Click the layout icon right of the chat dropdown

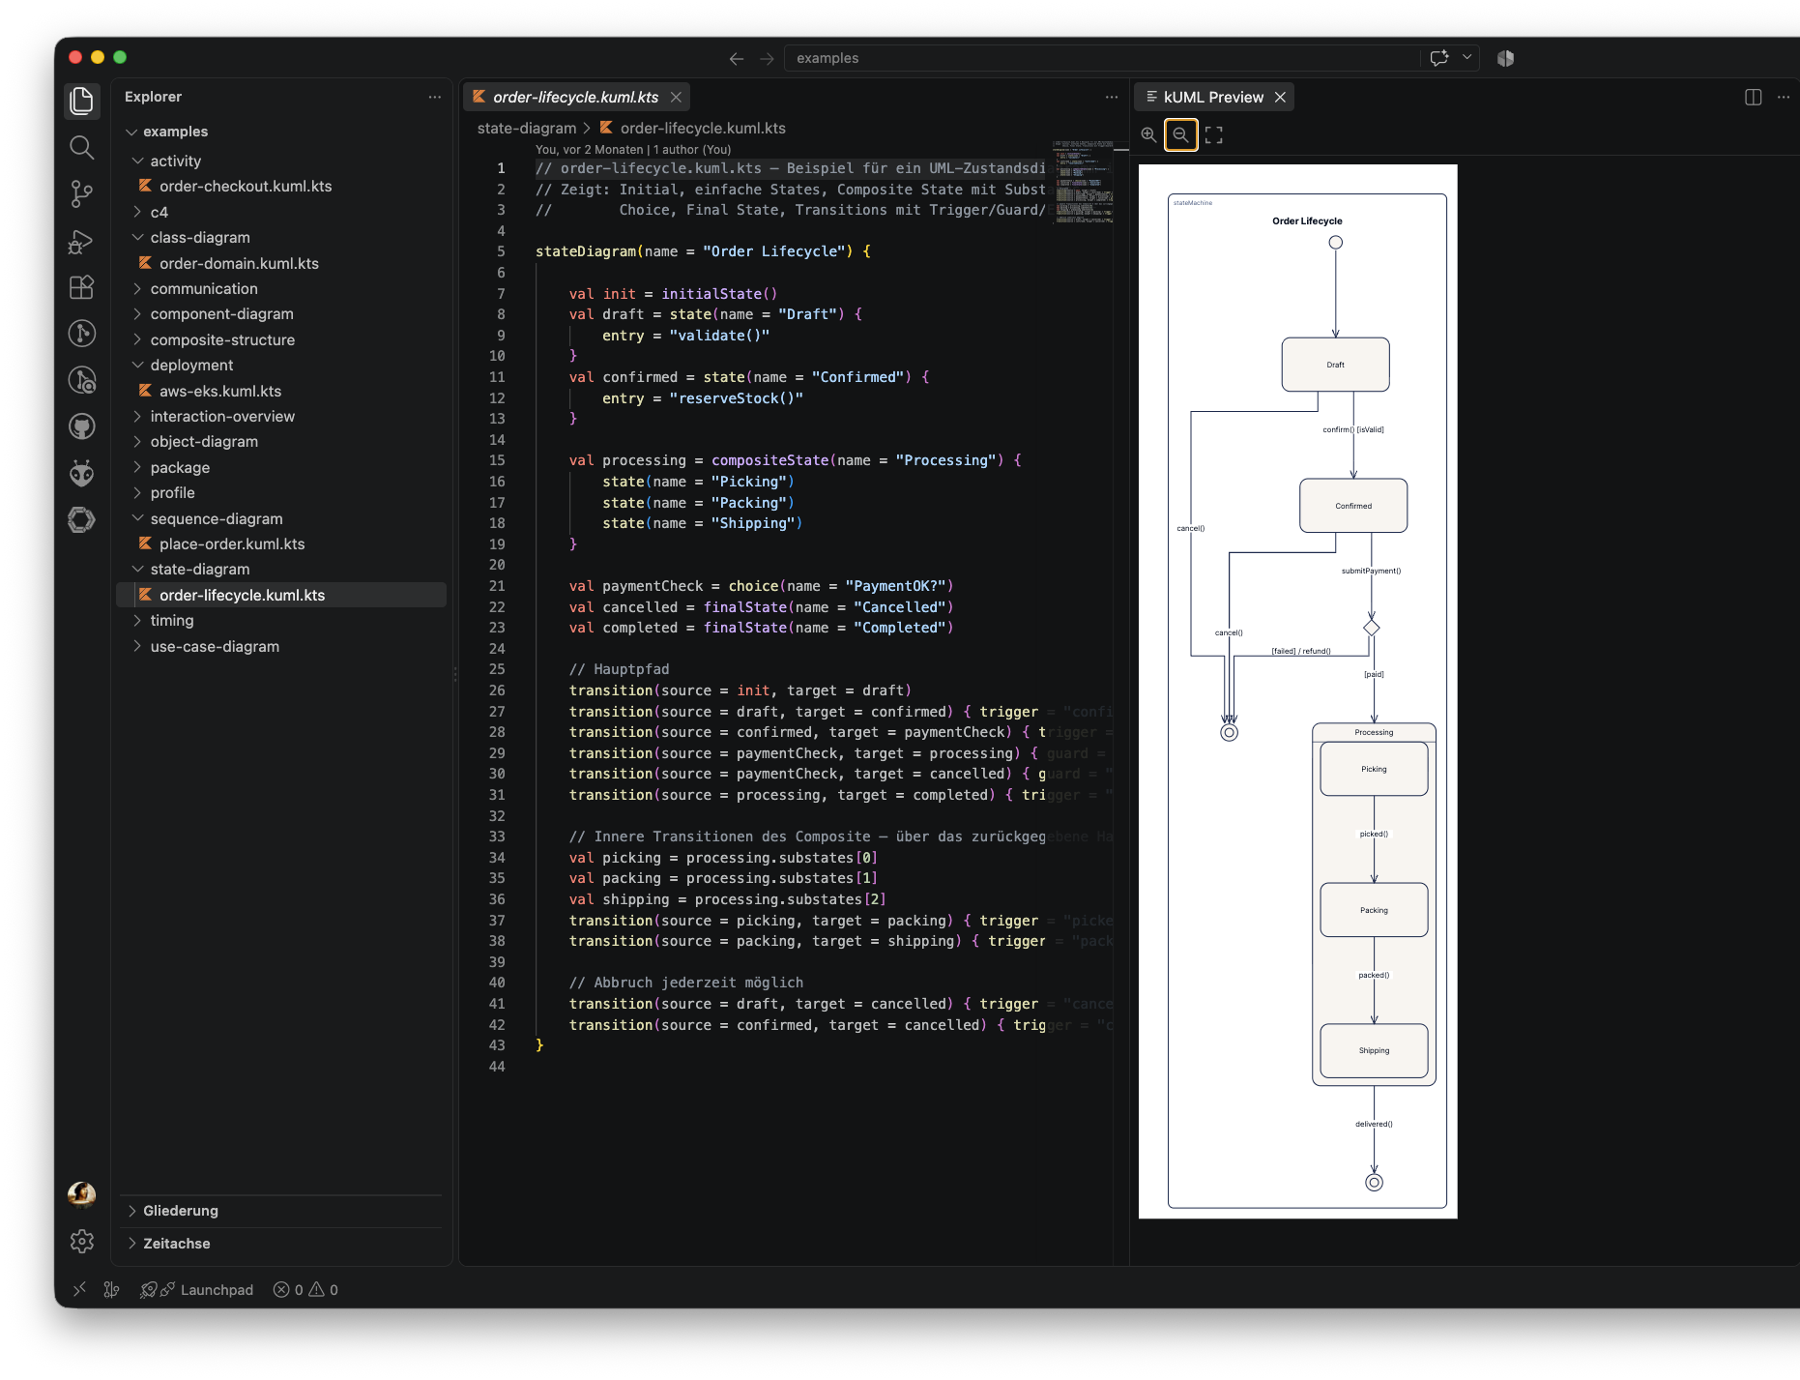1505,58
